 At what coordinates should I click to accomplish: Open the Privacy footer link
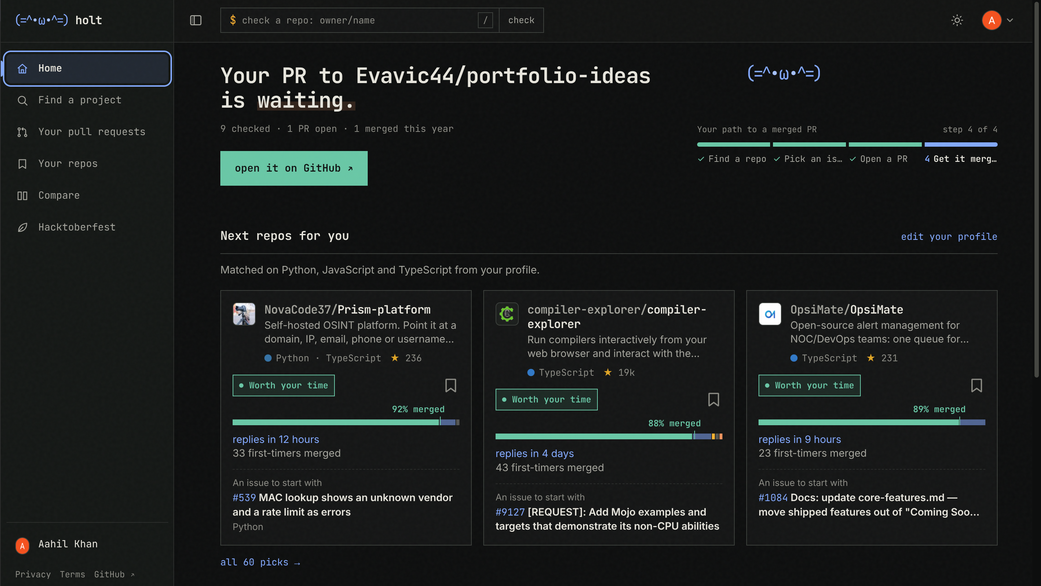[x=33, y=574]
